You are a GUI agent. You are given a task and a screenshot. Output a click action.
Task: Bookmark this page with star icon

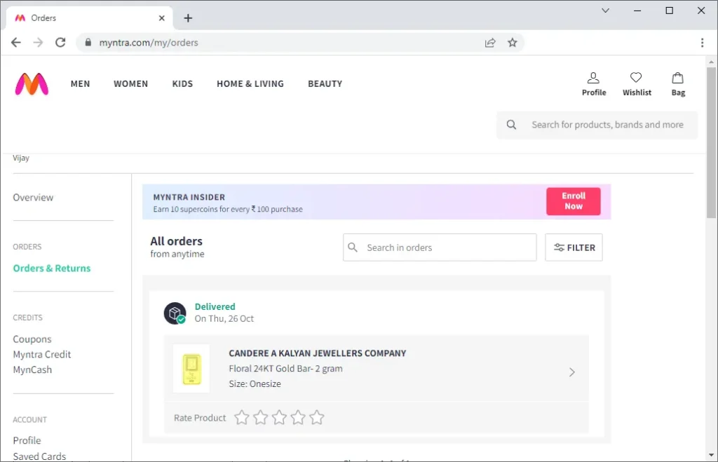click(x=513, y=43)
